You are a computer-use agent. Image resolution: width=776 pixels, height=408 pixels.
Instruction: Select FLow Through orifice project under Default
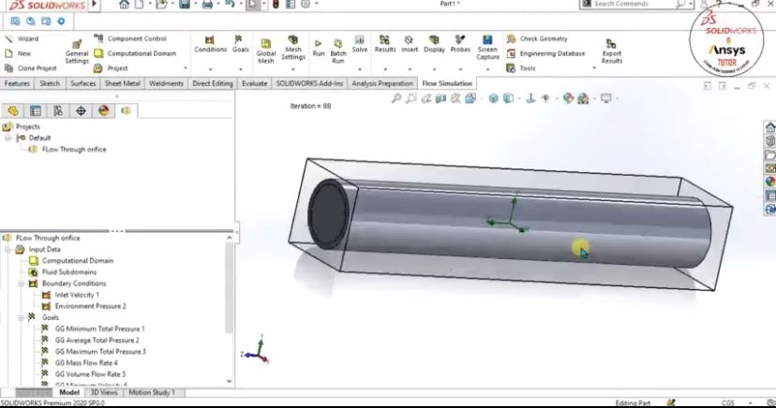tap(74, 149)
